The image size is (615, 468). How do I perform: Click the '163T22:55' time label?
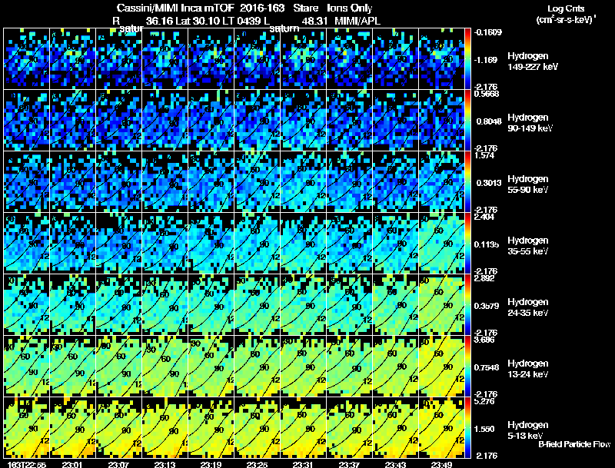point(27,464)
